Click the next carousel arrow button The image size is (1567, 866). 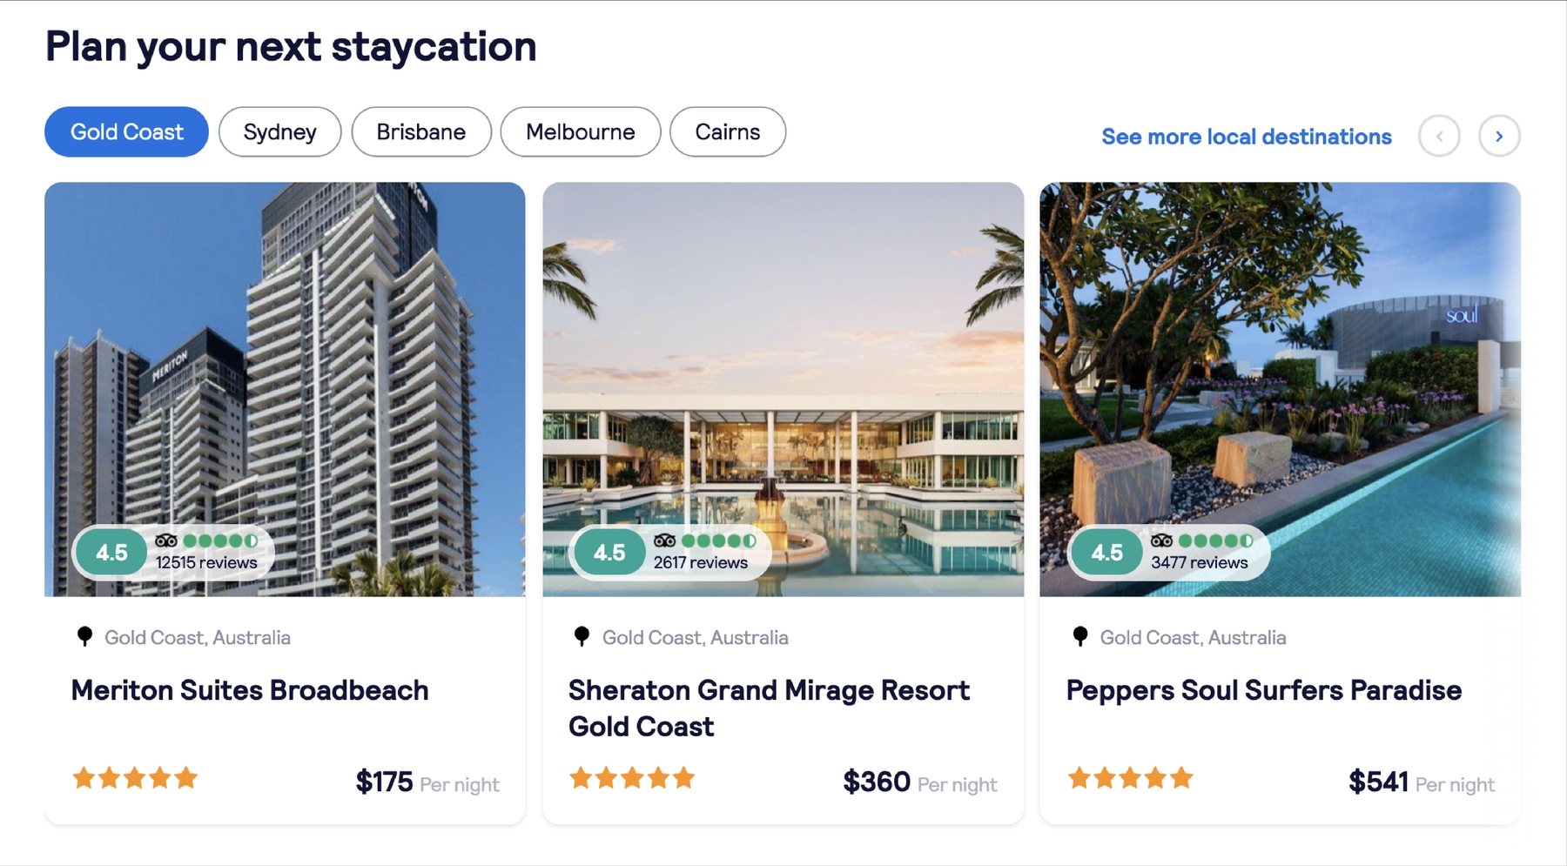pos(1499,136)
